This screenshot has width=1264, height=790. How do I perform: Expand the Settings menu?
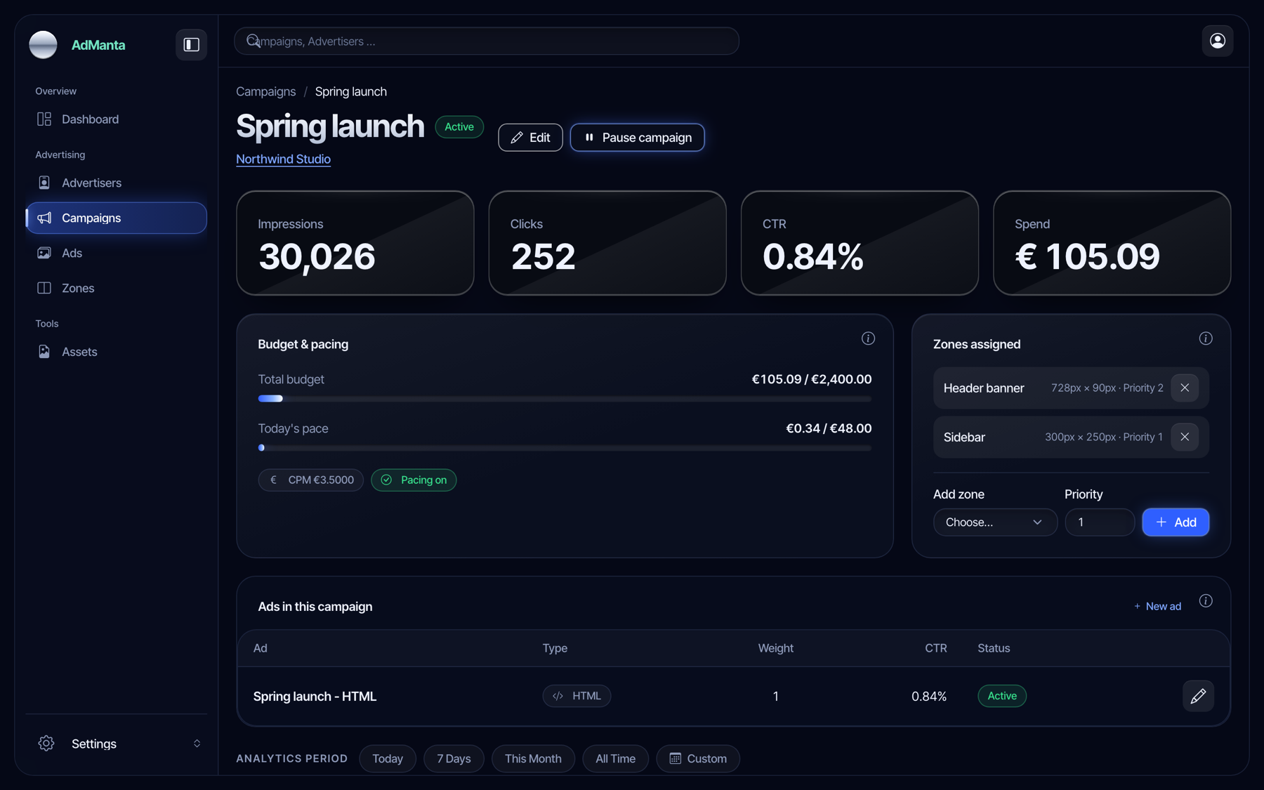pyautogui.click(x=117, y=744)
